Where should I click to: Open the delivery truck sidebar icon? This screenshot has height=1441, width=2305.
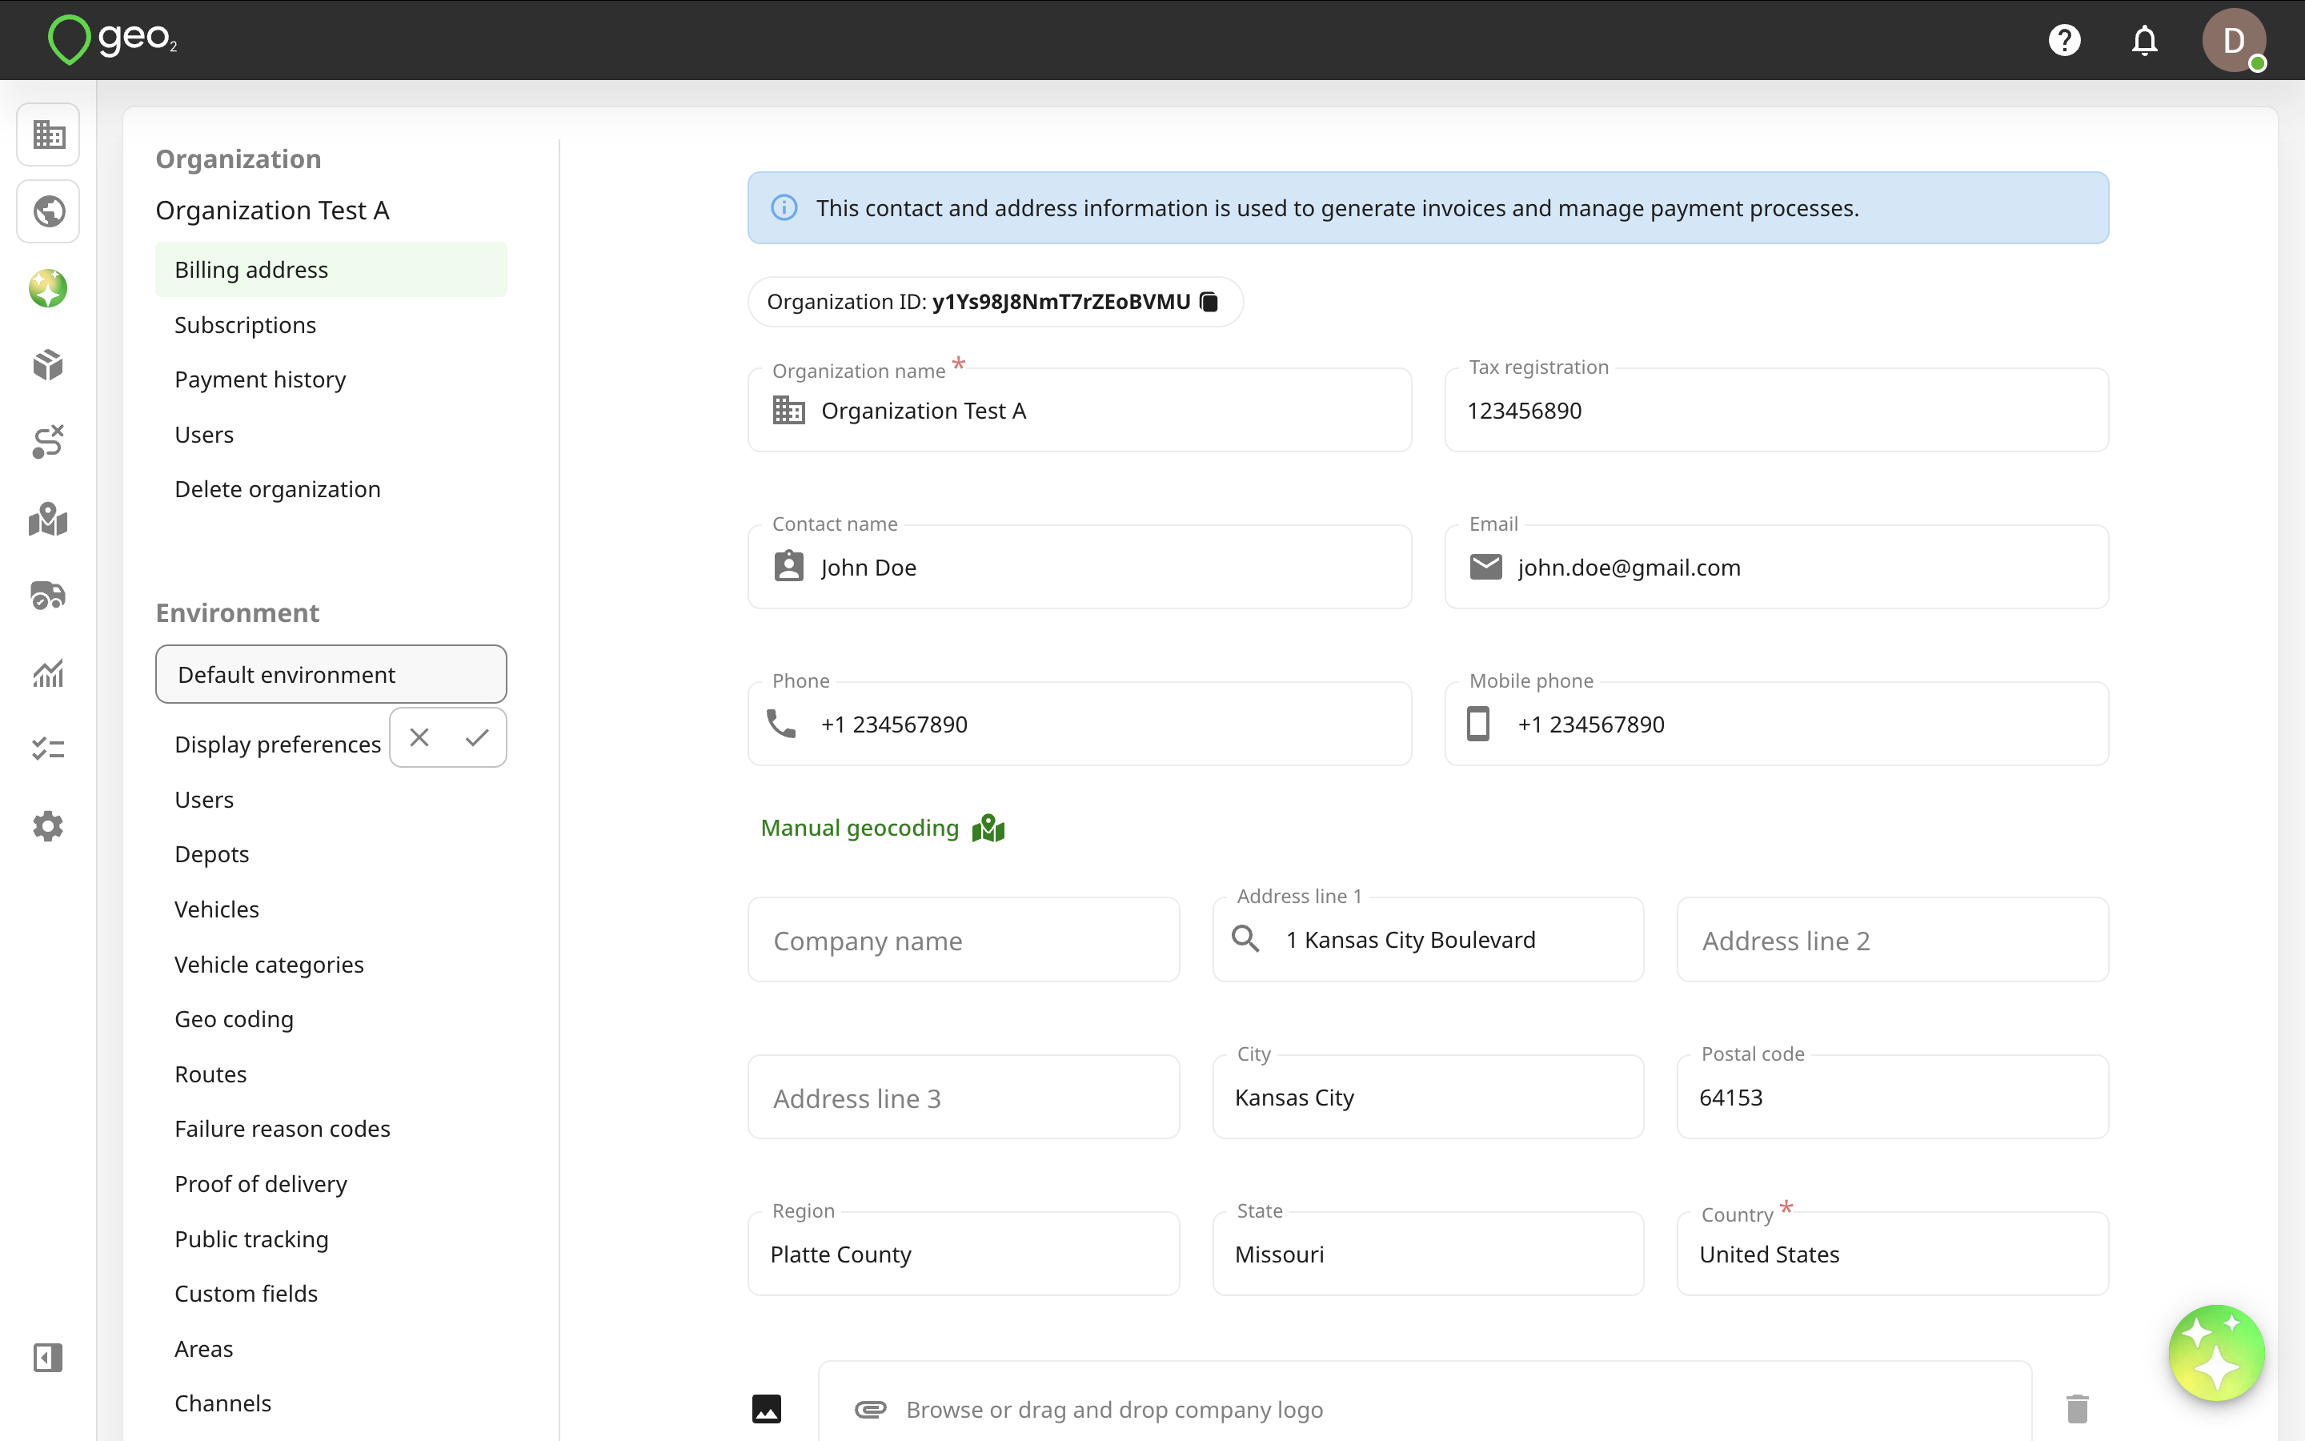coord(49,596)
